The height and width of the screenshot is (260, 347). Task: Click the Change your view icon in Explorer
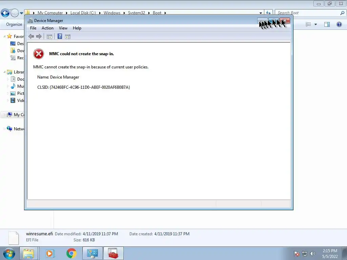[308, 24]
